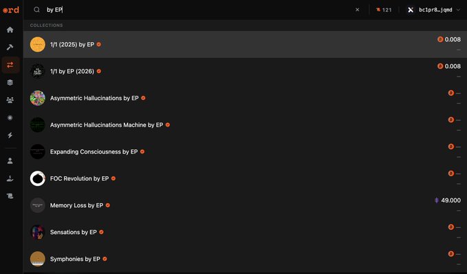Click the Symphonies piano thumbnail
This screenshot has width=467, height=274.
[38, 259]
